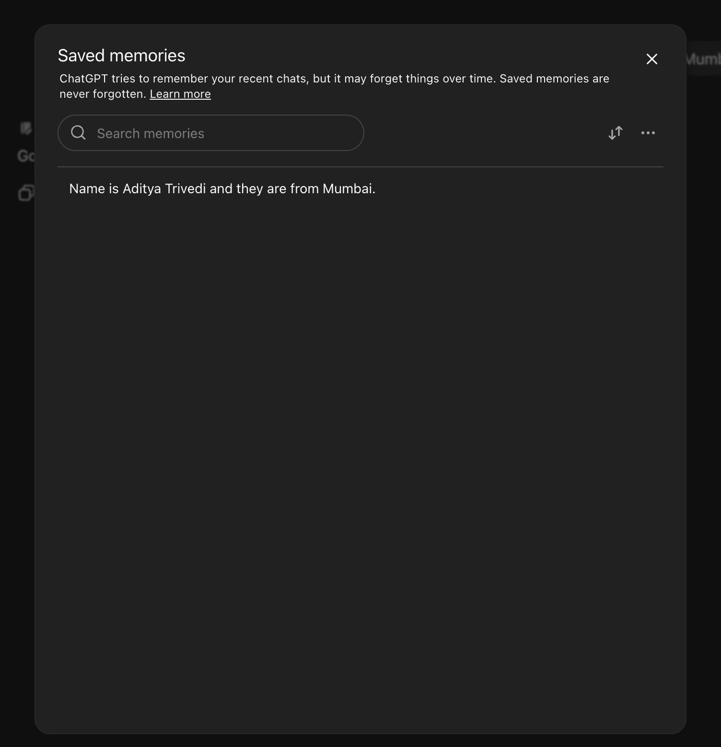Click the blurred 'Mumb' text behind dialog
The height and width of the screenshot is (747, 721).
pos(703,59)
